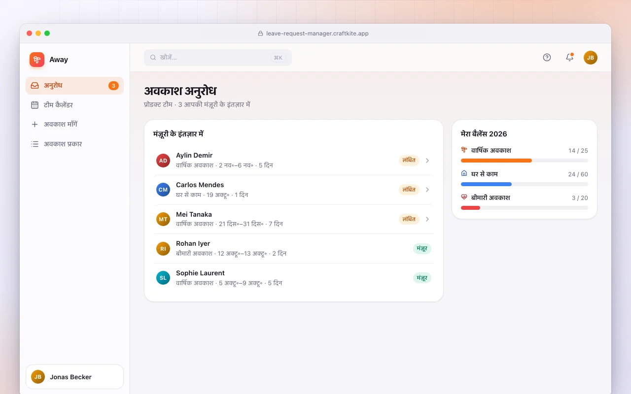The image size is (631, 394).
Task: Click the Jonas Becker profile button
Action: tap(74, 377)
